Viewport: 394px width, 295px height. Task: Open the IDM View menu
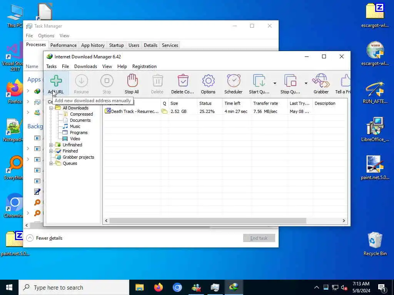coord(107,66)
